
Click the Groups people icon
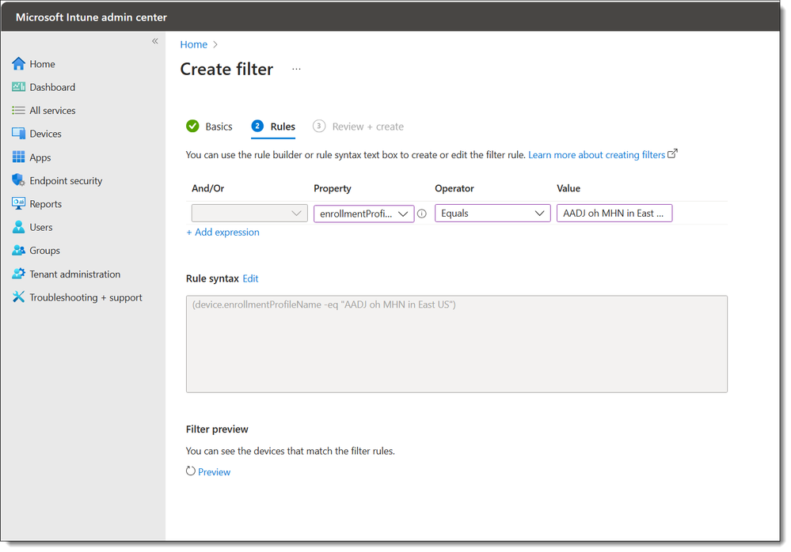[19, 250]
